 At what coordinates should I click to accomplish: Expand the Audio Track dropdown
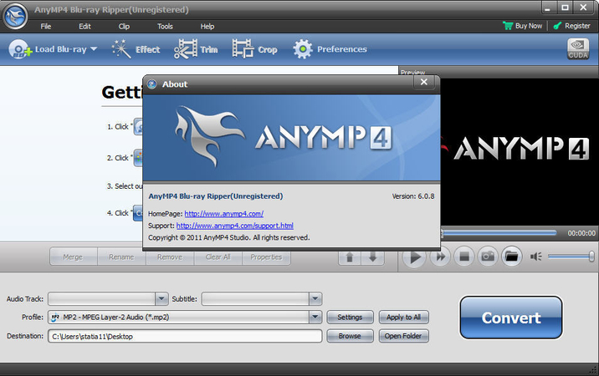tap(161, 298)
